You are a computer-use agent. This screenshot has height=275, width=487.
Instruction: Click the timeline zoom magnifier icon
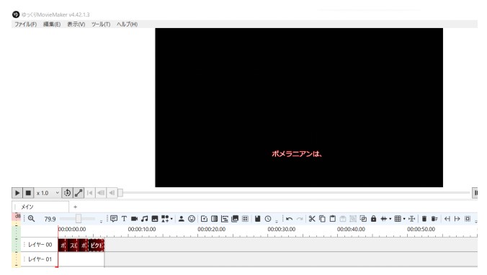(x=32, y=219)
